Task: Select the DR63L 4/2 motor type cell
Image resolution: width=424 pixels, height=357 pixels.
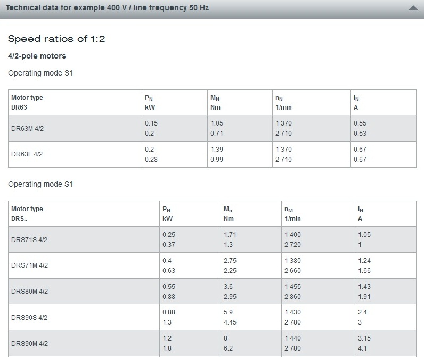Action: 27,154
